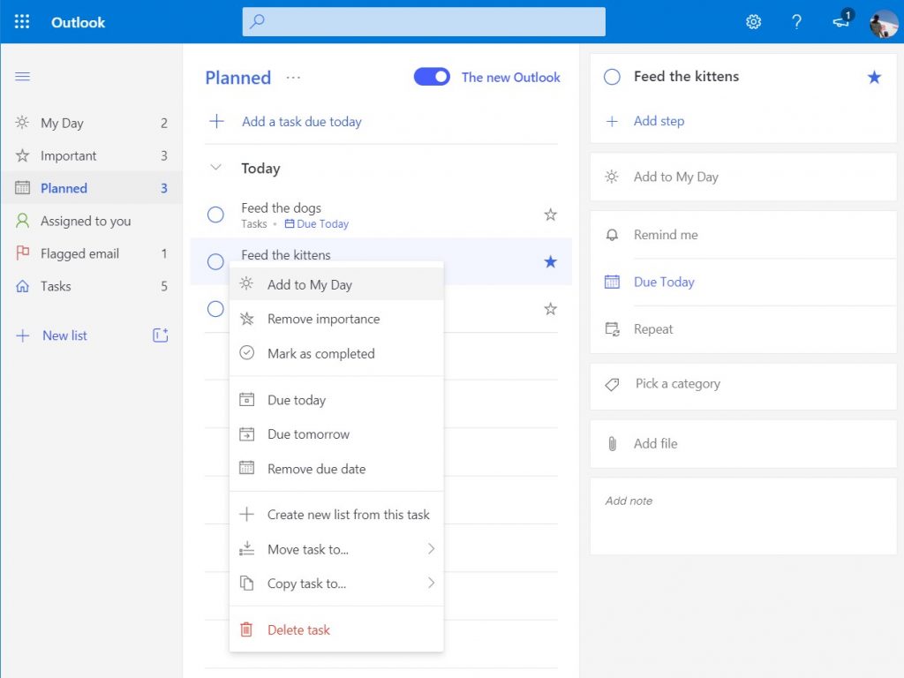The height and width of the screenshot is (678, 904).
Task: Open Planned list options ellipsis
Action: (293, 78)
